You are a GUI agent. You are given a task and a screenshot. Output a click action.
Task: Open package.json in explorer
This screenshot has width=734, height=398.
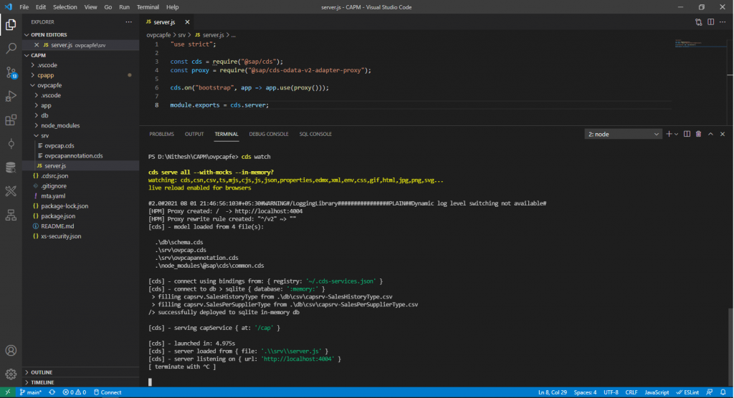click(80, 216)
